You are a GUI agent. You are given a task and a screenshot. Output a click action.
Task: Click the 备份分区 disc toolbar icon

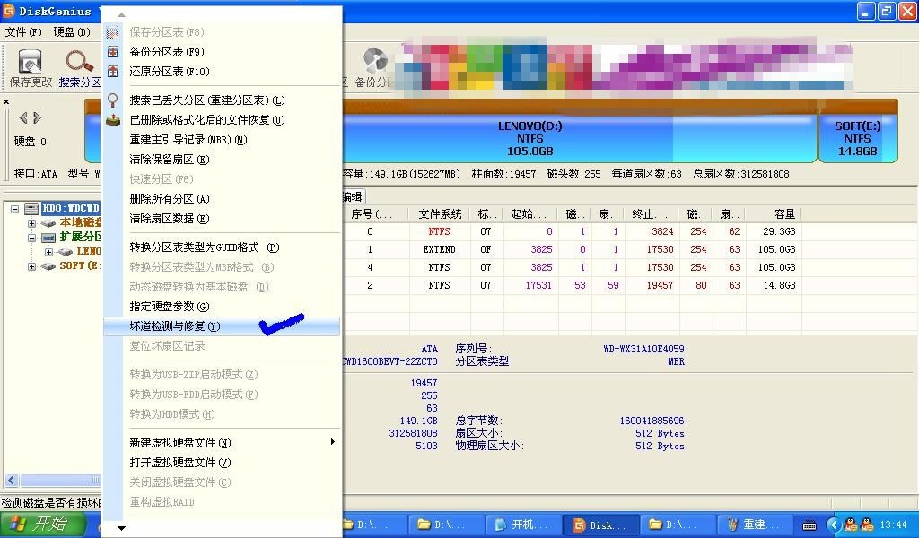click(x=375, y=62)
